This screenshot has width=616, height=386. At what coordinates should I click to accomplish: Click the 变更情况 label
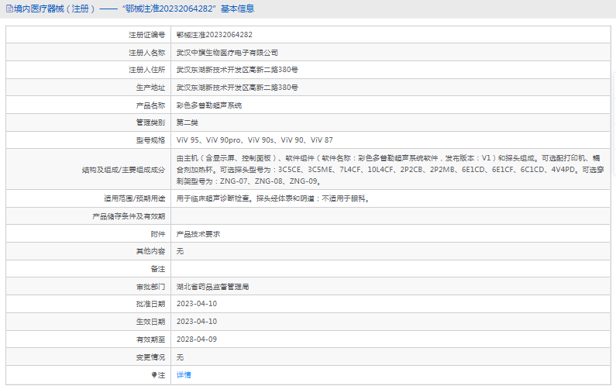point(150,357)
